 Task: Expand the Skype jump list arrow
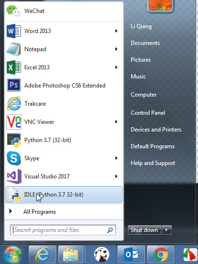coord(116,158)
